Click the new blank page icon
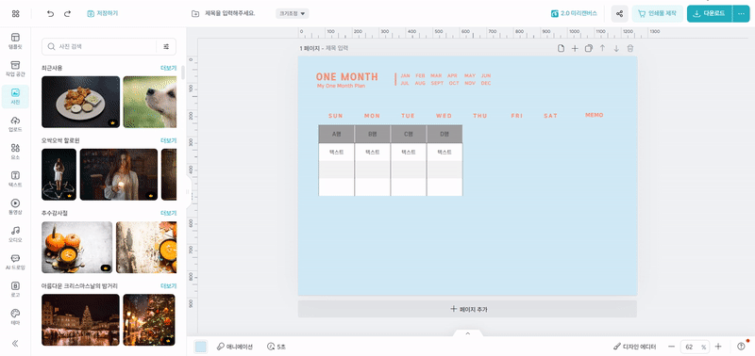 561,49
